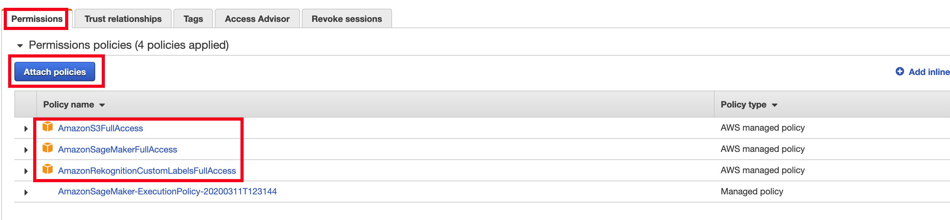The image size is (950, 220).
Task: Open the AmazonSageMaker-ExecutionPolicy-20200311T123144 link
Action: (168, 192)
